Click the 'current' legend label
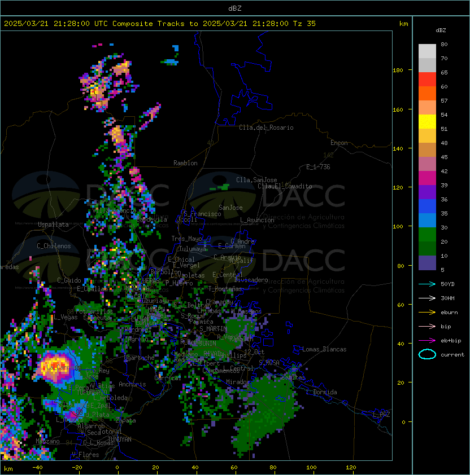The width and height of the screenshot is (470, 475). tap(452, 355)
